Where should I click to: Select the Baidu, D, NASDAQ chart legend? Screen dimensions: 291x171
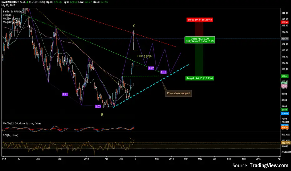(13, 12)
